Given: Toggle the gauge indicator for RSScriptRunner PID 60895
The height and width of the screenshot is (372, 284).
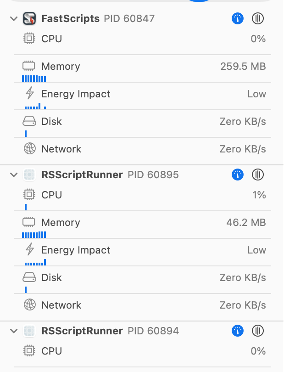Looking at the screenshot, I should coord(237,175).
